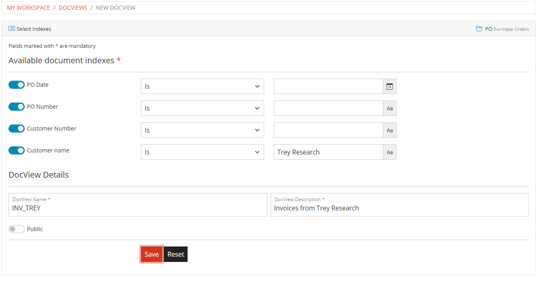The image size is (538, 283).
Task: Click the Reset button
Action: tap(175, 254)
